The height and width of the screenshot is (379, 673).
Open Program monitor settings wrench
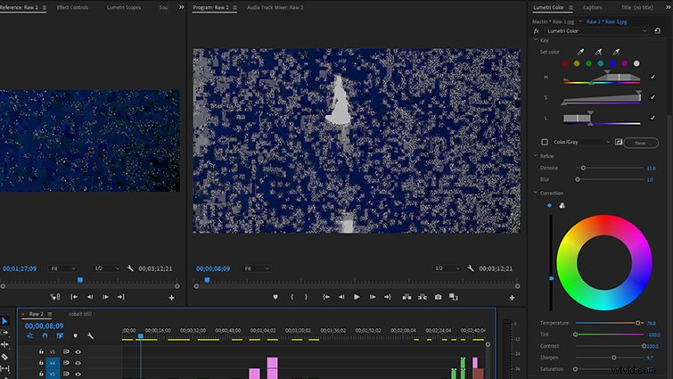coord(471,268)
